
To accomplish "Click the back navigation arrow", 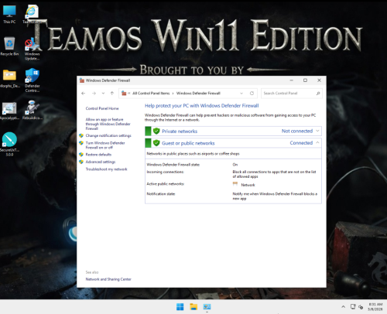I will click(83, 94).
